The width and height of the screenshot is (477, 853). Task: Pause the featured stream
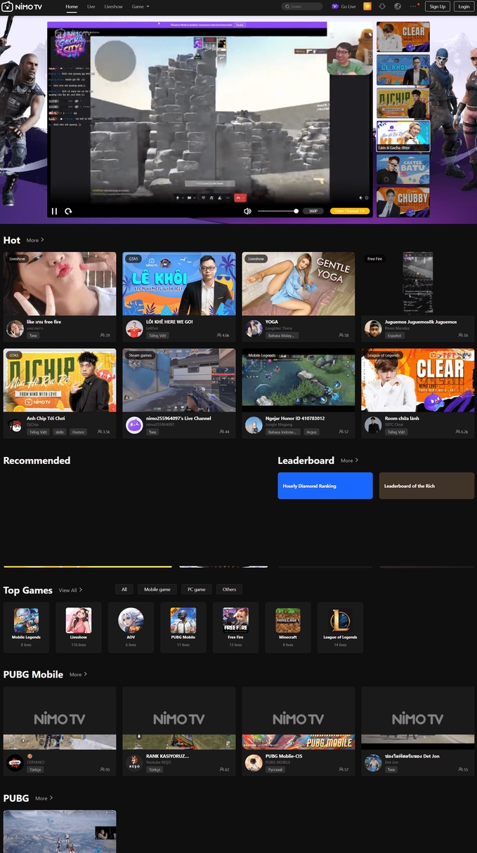54,211
